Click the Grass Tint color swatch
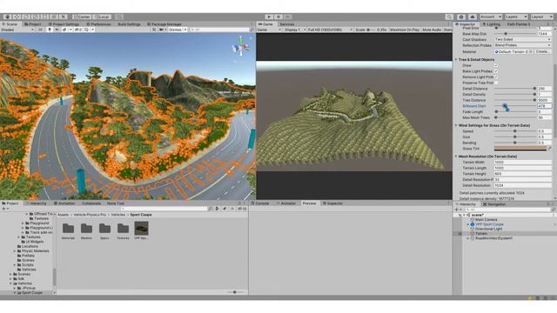Viewport: 557px width, 313px height. 520,149
